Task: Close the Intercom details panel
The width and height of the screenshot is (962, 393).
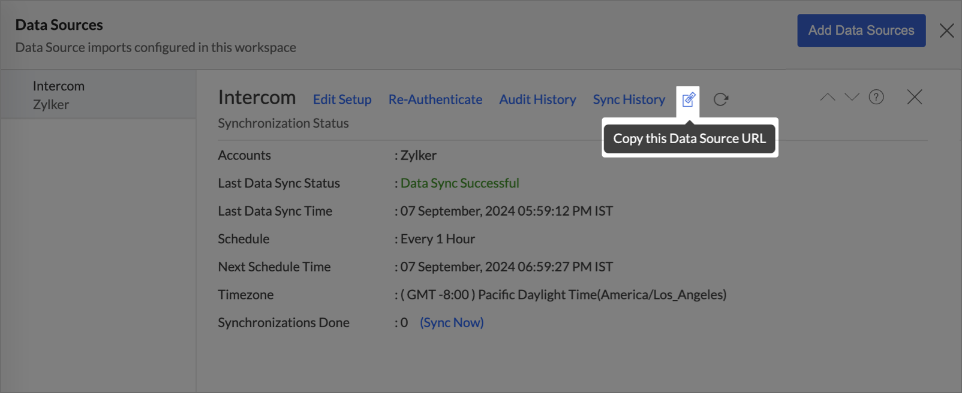Action: 915,97
